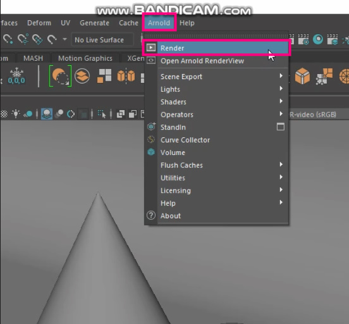Switch to Motion Graphics shelf tab
Viewport: 349px width, 324px height.
tap(85, 58)
